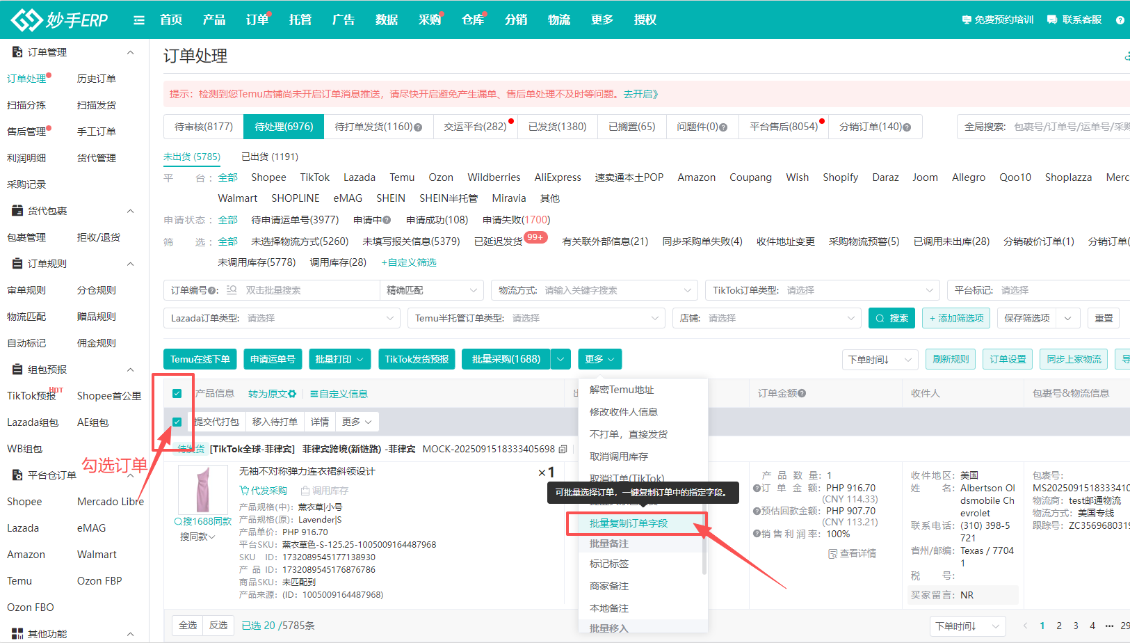The height and width of the screenshot is (643, 1130).
Task: Click the 搜1688同款 search icon
Action: pos(178,521)
